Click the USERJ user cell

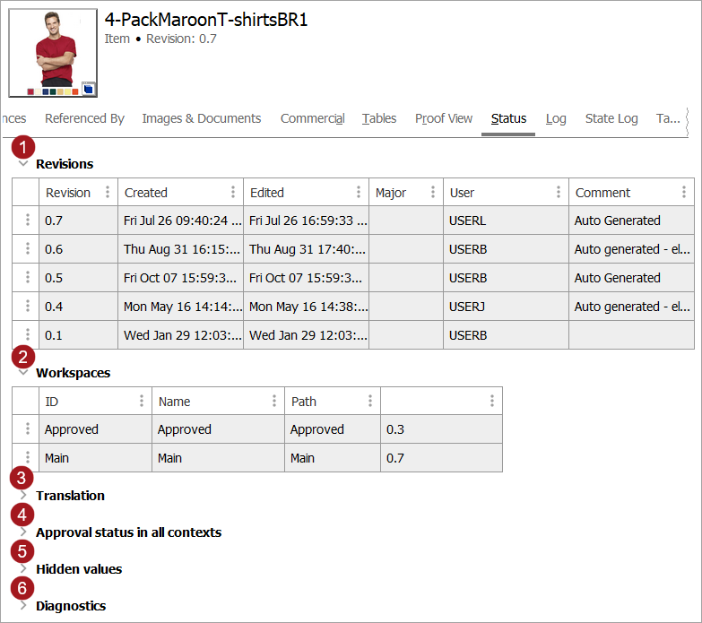pyautogui.click(x=506, y=307)
